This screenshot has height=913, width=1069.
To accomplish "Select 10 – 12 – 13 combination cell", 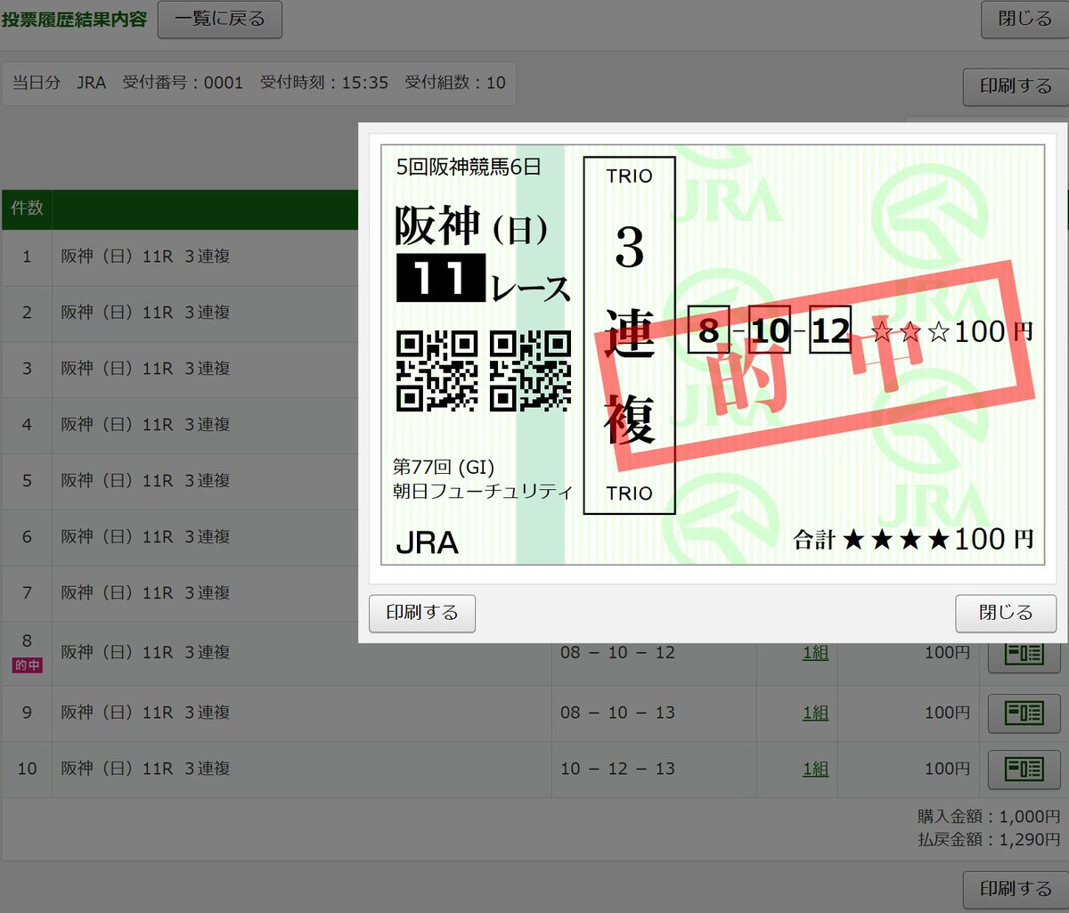I will 654,769.
